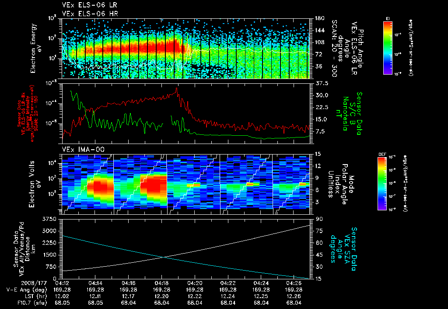Click the LST value 12.02
Viewport: 448px width, 309px height.
62,296
